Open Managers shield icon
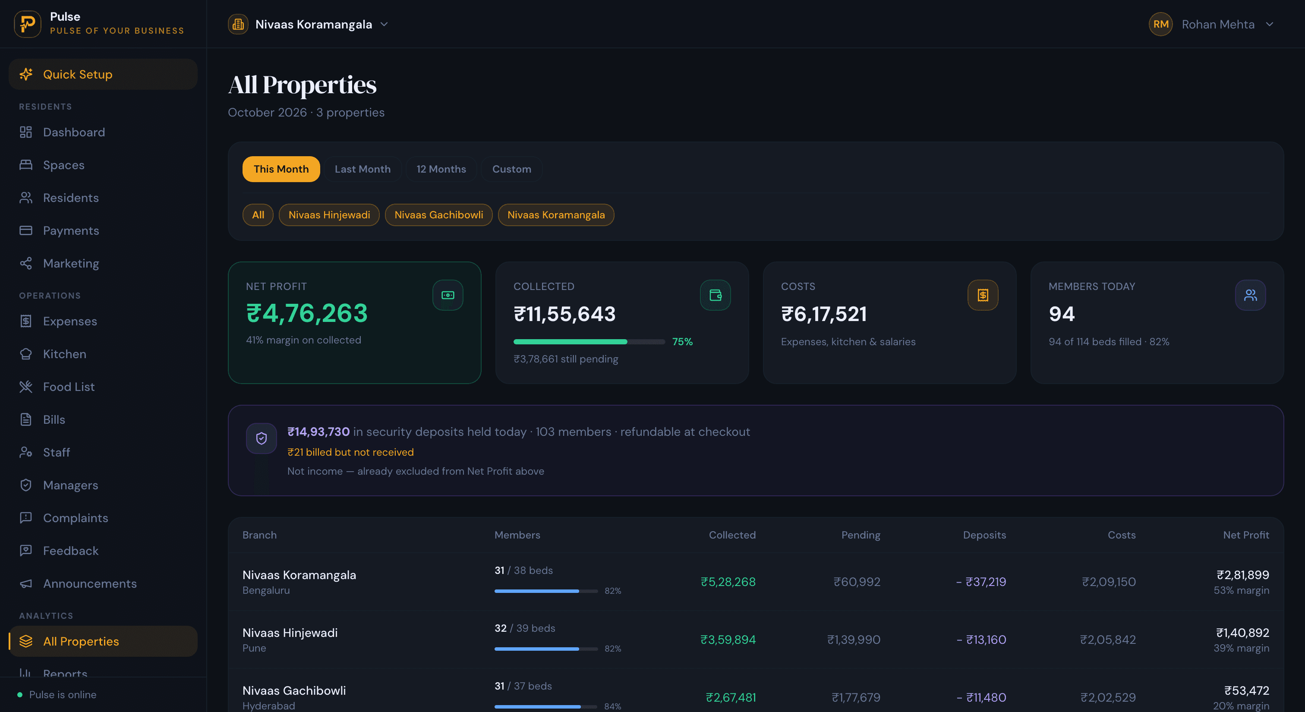 point(26,485)
